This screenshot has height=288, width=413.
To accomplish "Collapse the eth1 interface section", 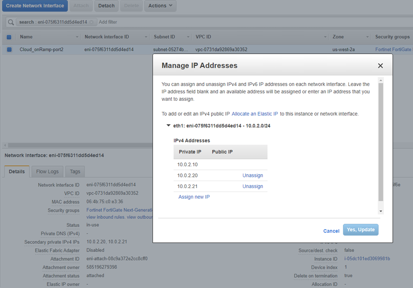I will coord(168,126).
